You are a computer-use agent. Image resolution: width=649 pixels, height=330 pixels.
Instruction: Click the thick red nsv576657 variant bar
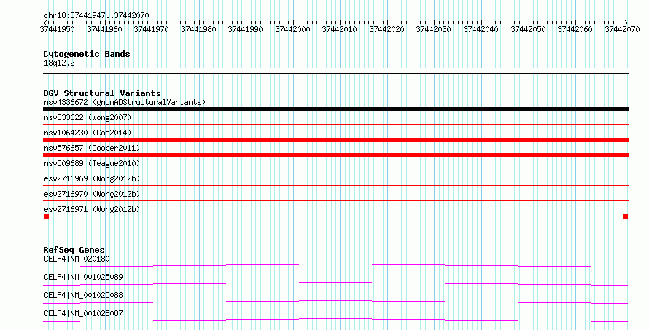tap(335, 155)
